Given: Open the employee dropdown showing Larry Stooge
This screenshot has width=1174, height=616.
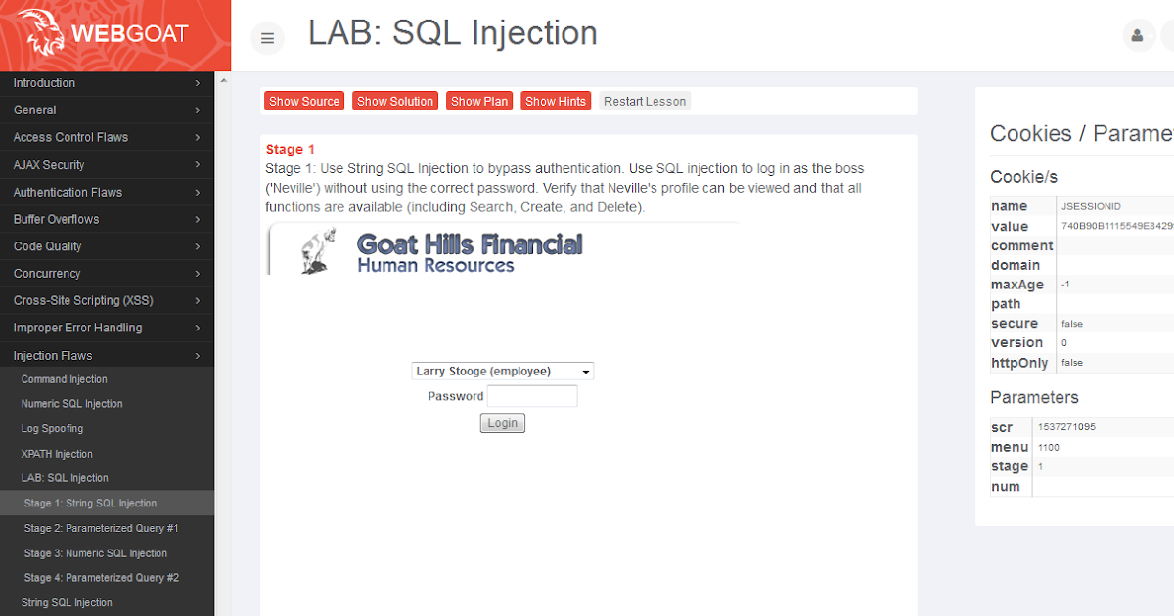Looking at the screenshot, I should click(502, 371).
